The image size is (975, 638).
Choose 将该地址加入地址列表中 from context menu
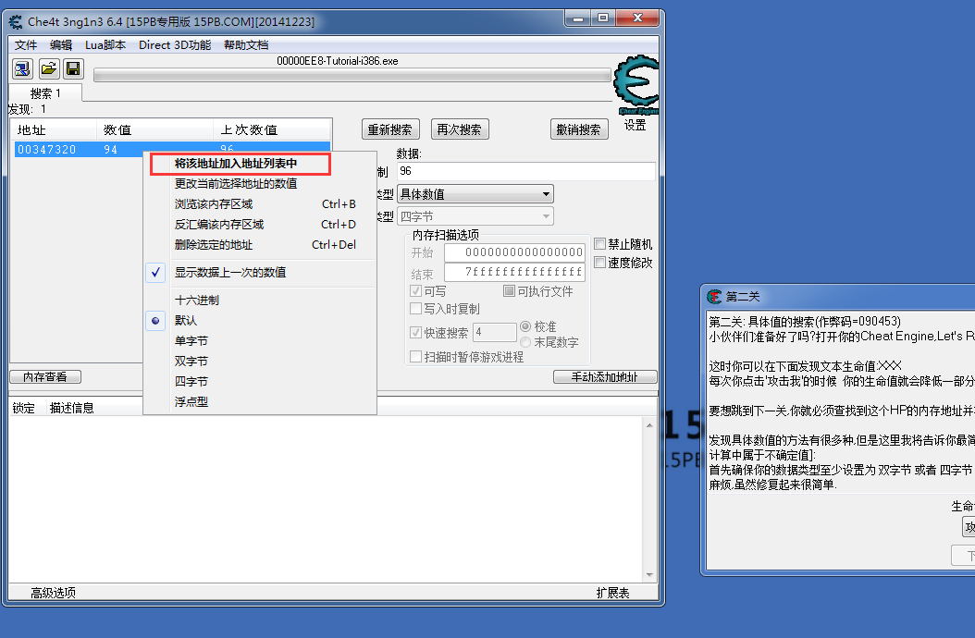pos(240,164)
